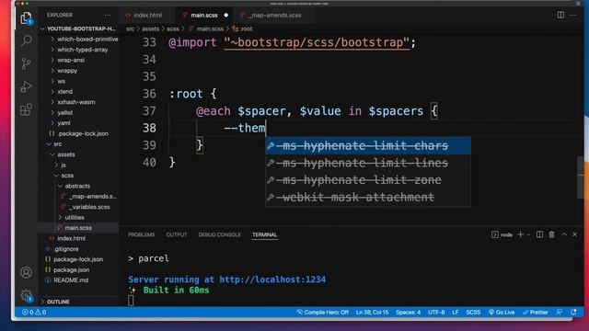Open the Accounts menu icon

coord(26,272)
